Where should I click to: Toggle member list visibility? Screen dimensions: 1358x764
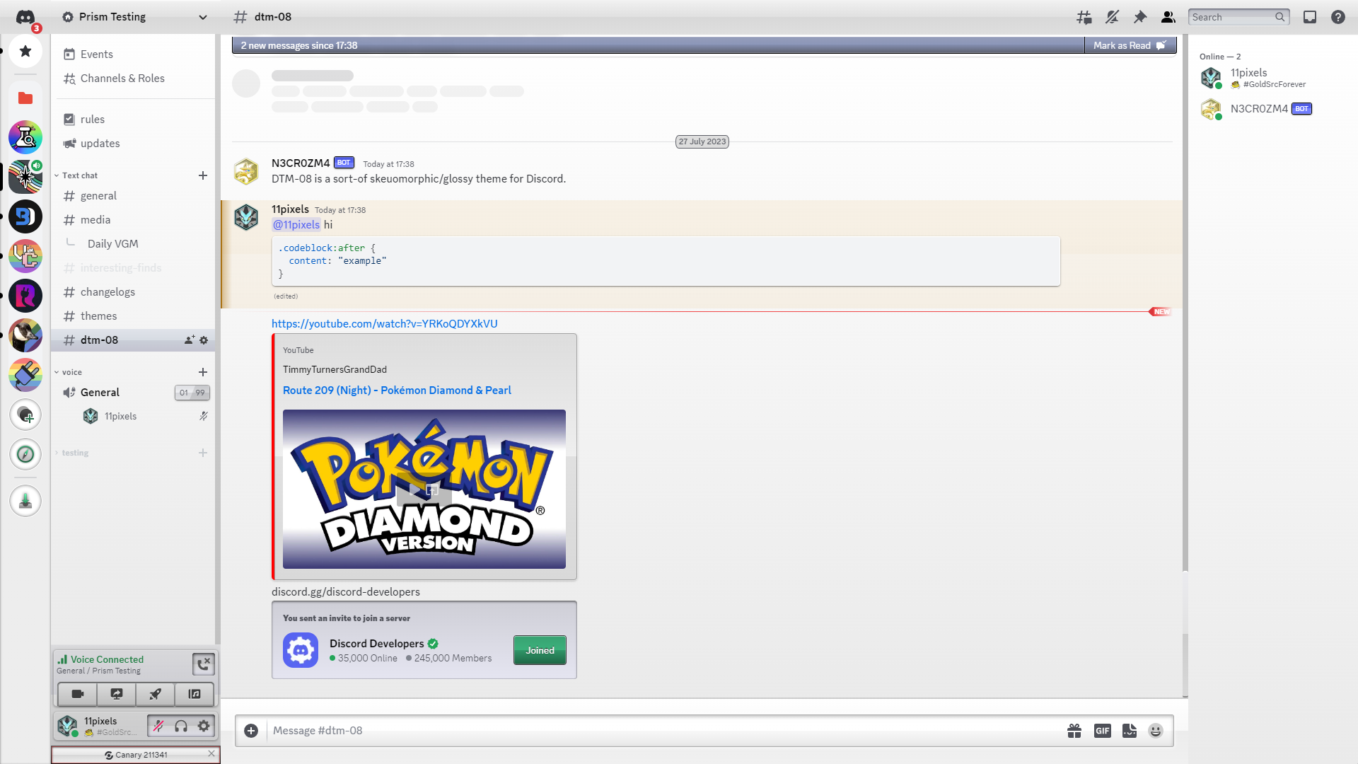pyautogui.click(x=1168, y=17)
